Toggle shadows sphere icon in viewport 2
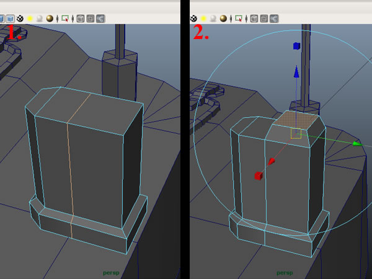This screenshot has width=372, height=279. 213,19
